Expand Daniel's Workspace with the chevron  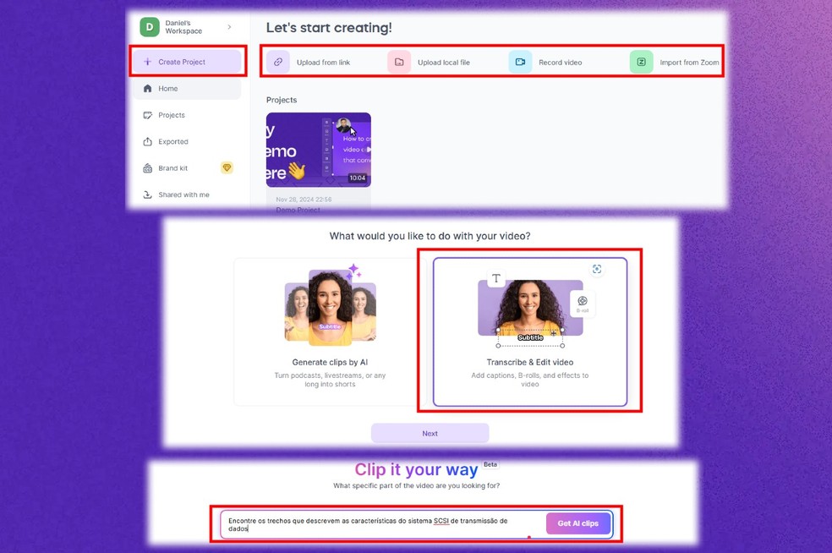click(229, 27)
